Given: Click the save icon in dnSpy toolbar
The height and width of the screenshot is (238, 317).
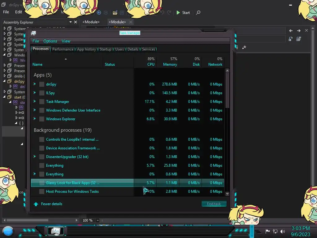Looking at the screenshot, I should [122, 12].
